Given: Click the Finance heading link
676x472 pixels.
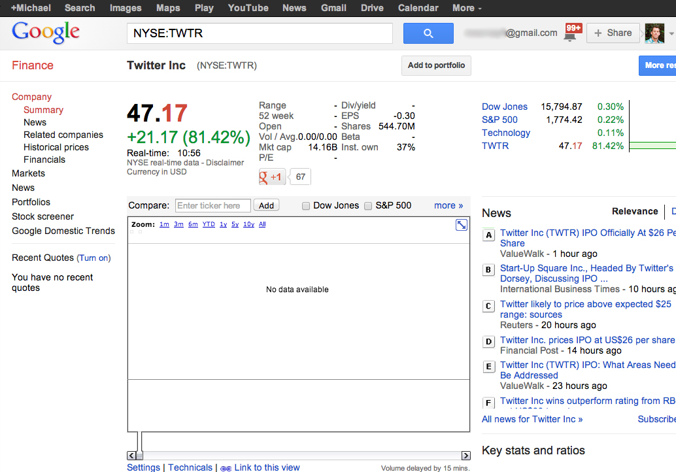Looking at the screenshot, I should coord(33,65).
